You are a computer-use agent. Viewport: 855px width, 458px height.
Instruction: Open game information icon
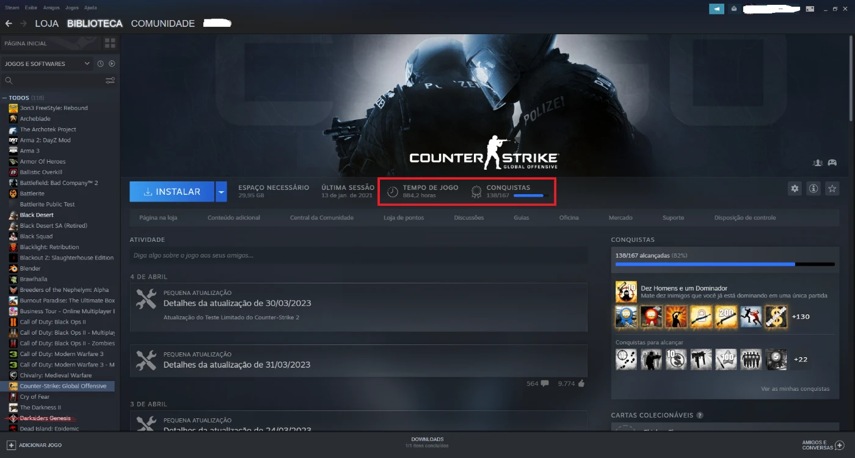(x=813, y=189)
